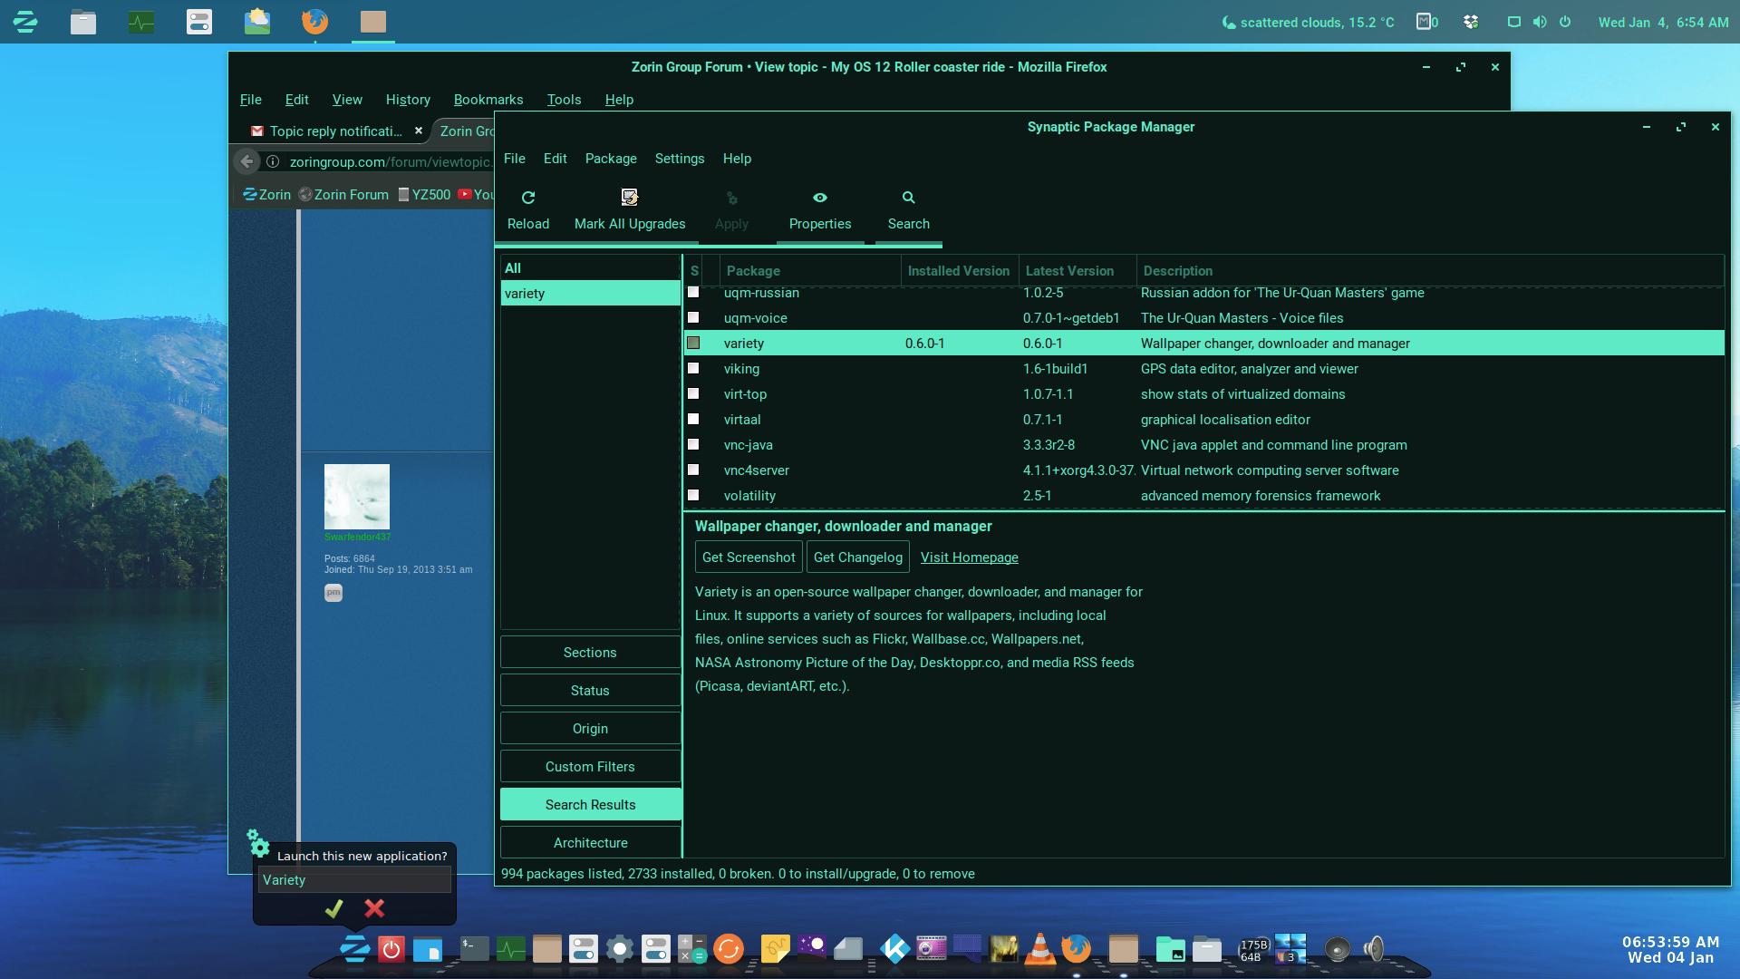
Task: Confirm launch with the green checkmark
Action: tap(333, 908)
